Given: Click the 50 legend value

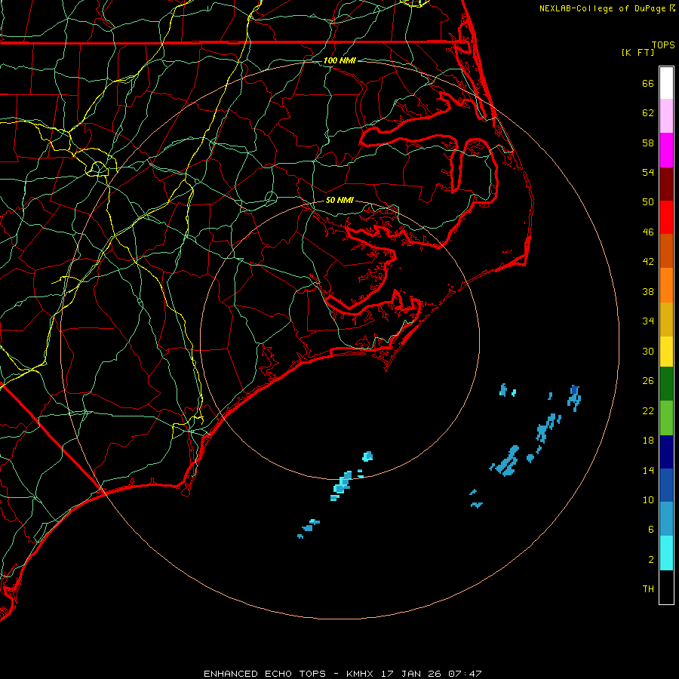Looking at the screenshot, I should coord(648,202).
